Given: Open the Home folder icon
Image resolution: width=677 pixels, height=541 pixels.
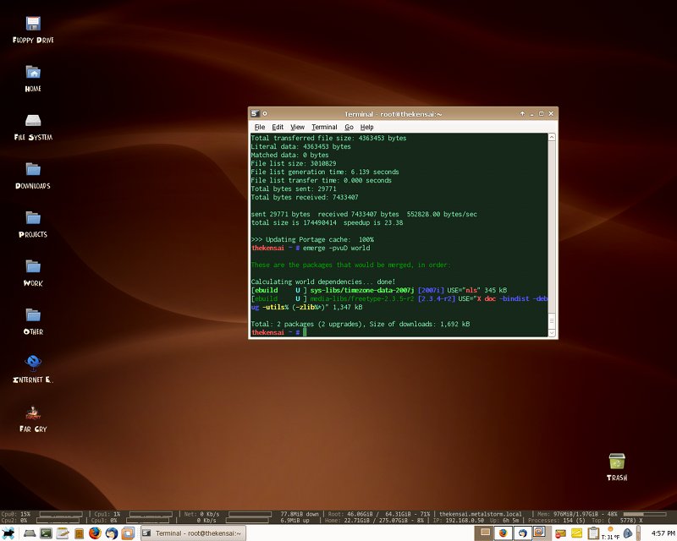Looking at the screenshot, I should [33, 73].
